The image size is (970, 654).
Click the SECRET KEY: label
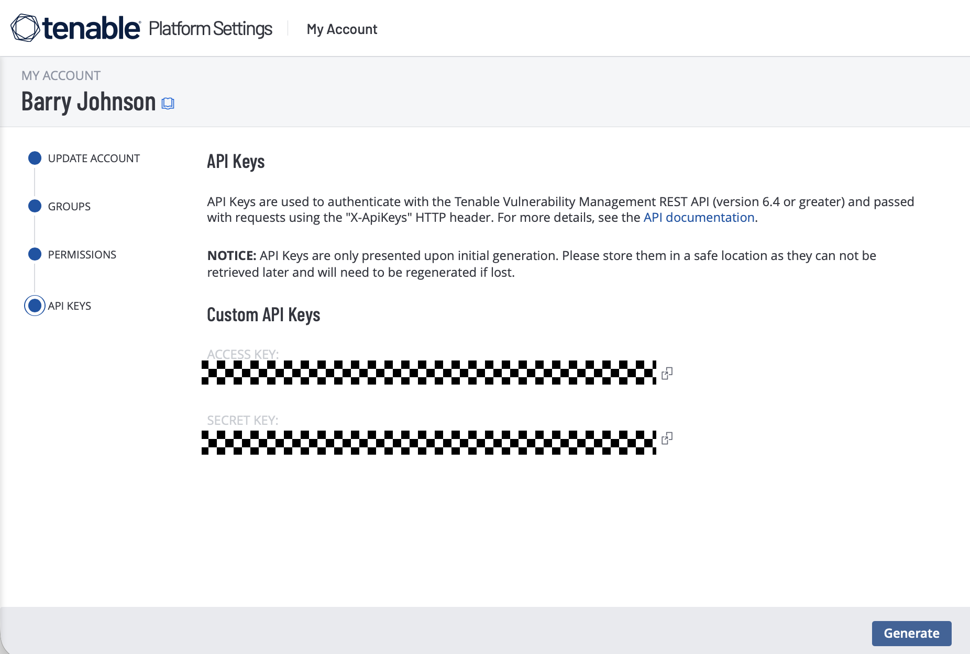[x=242, y=420]
